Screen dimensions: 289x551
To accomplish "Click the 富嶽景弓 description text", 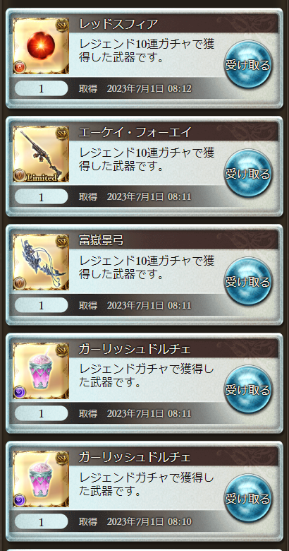I will (147, 268).
